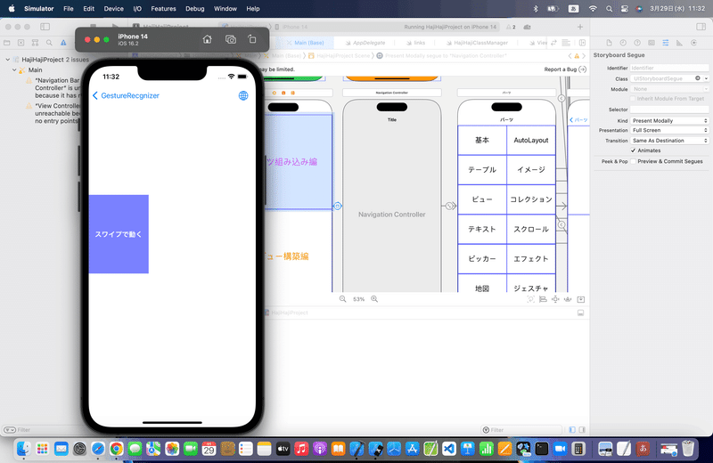Toggle Xcode inspector panel on right
Screen dimensions: 713x463
click(701, 27)
